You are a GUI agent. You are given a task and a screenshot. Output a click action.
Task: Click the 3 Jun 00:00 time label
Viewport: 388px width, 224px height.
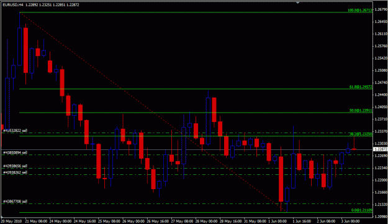coord(350,221)
